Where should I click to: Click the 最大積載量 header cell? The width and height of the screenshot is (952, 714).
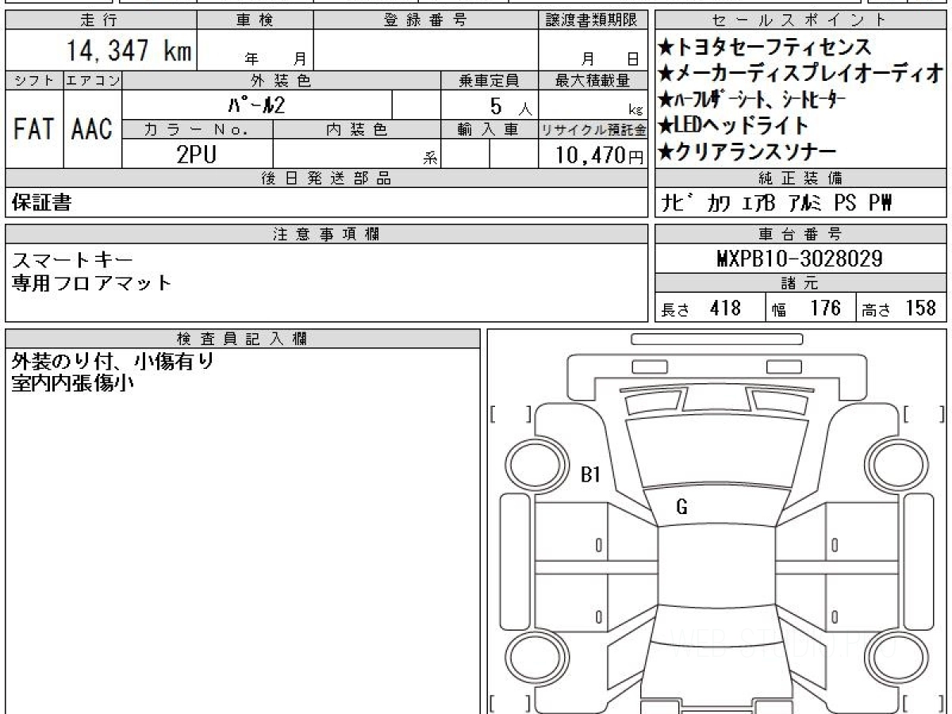(593, 81)
